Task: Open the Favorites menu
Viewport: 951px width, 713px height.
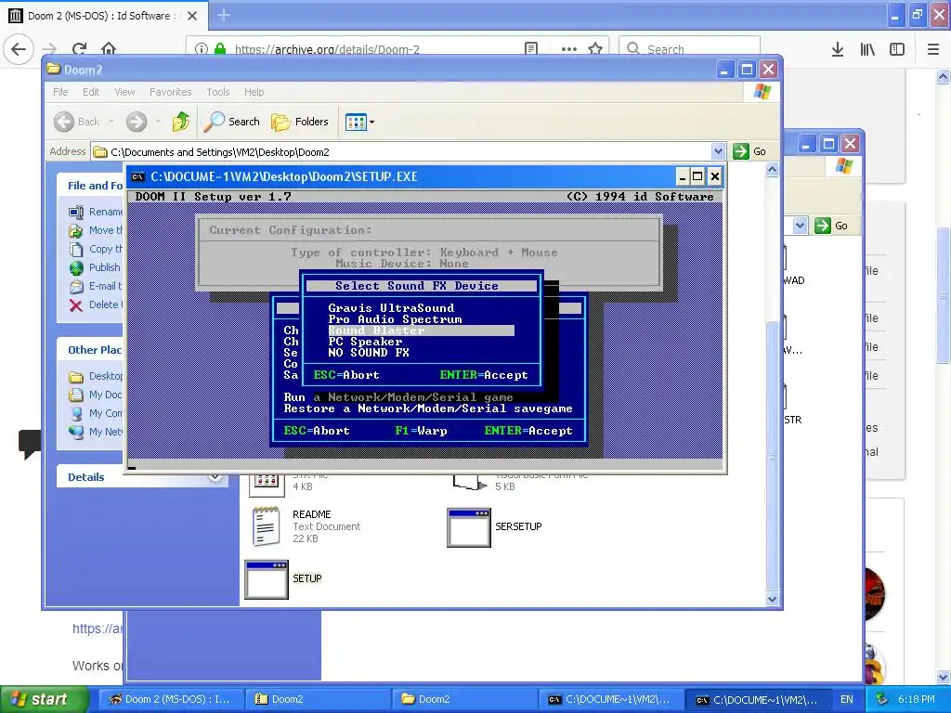Action: click(171, 92)
